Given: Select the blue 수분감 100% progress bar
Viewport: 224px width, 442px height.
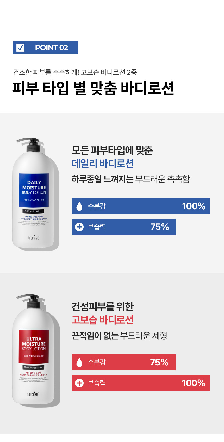Looking at the screenshot, I should tap(141, 206).
